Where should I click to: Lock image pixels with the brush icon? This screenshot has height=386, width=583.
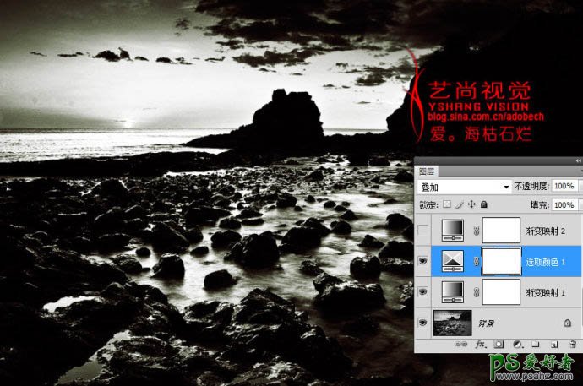[x=460, y=204]
